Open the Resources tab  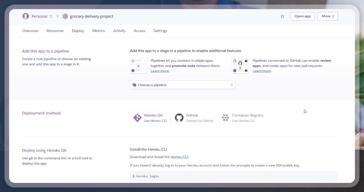point(55,31)
